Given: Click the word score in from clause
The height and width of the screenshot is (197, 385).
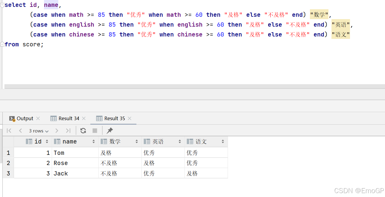Looking at the screenshot, I should point(31,44).
